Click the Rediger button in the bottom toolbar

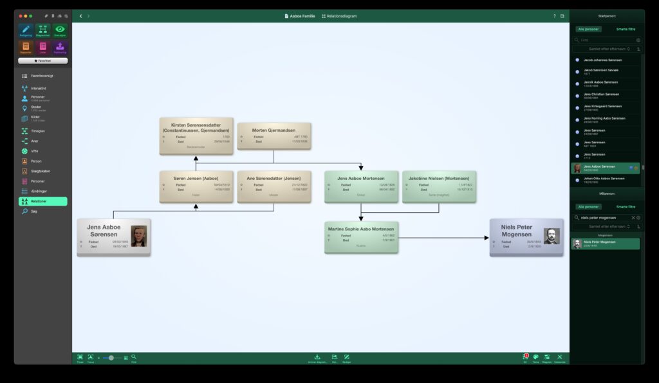point(348,357)
